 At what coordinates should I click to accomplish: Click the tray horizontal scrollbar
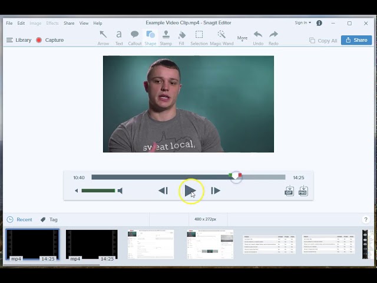tap(51, 265)
